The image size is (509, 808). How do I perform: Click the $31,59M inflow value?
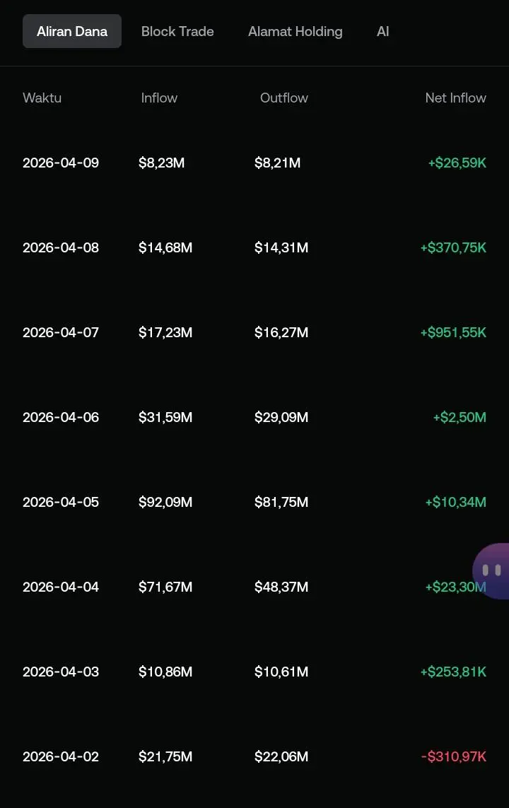pos(165,417)
